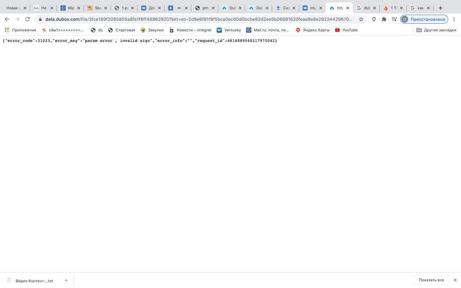Click the shield extension icon
Image resolution: width=461 pixels, height=288 pixels.
[374, 19]
